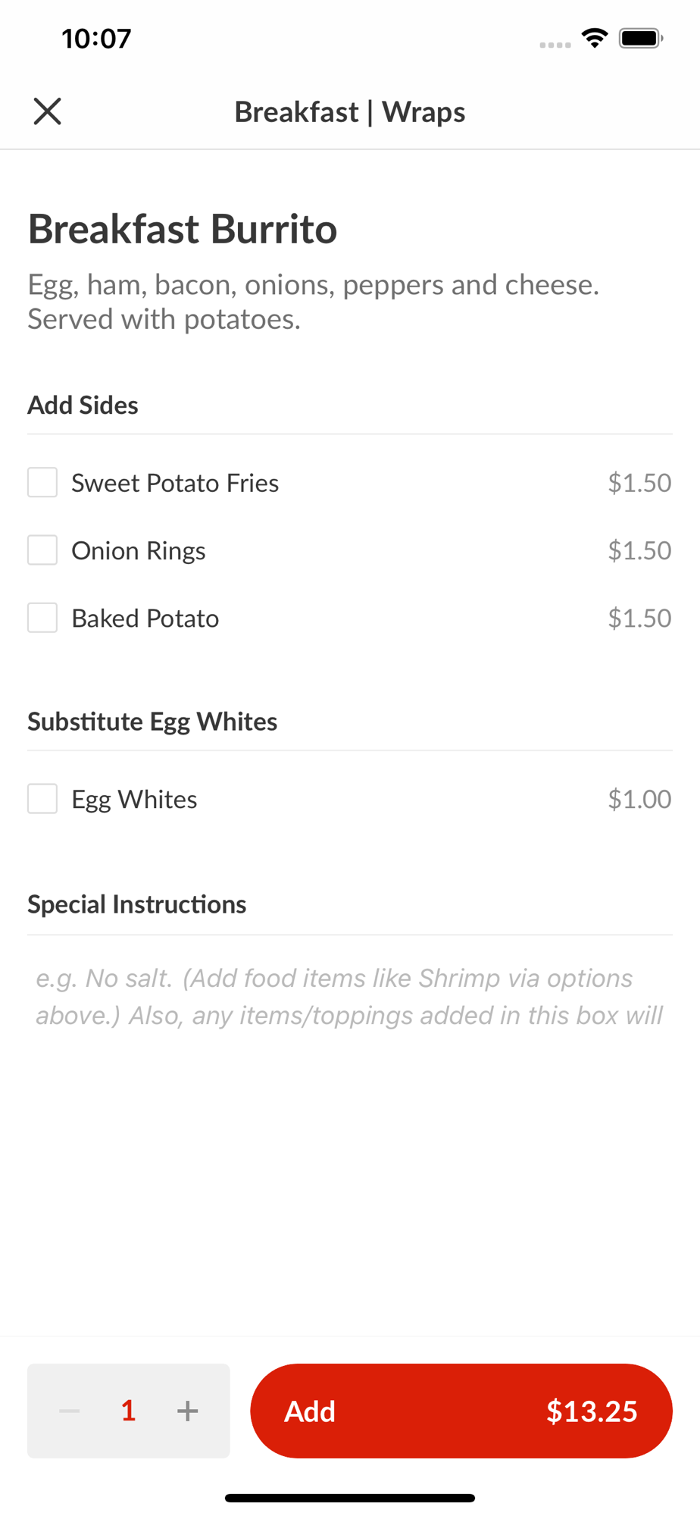700x1516 pixels.
Task: Tap the minus icon to decrease quantity
Action: tap(70, 1411)
